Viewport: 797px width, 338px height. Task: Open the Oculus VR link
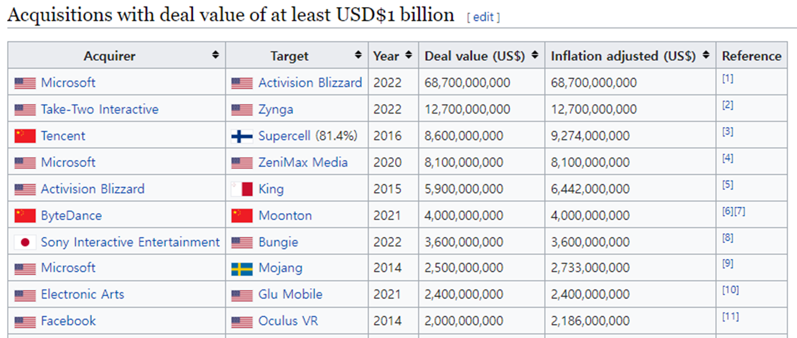coord(288,321)
